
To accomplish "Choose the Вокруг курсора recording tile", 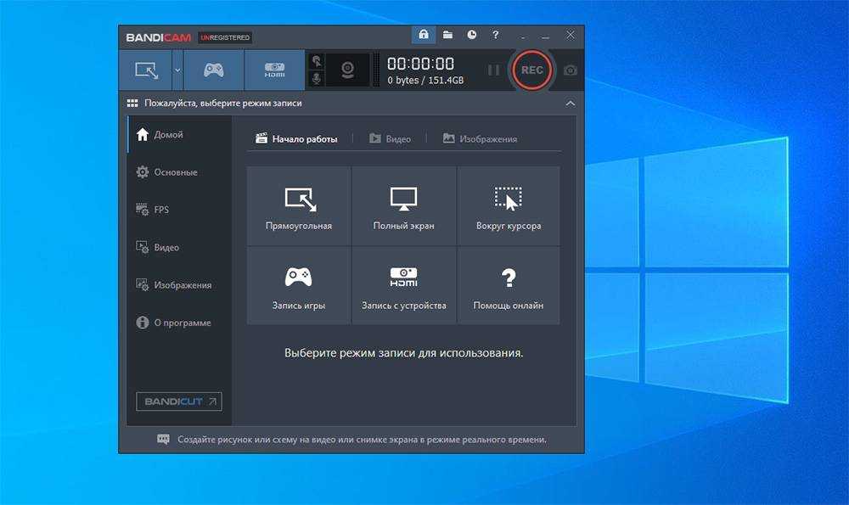I will (x=509, y=206).
